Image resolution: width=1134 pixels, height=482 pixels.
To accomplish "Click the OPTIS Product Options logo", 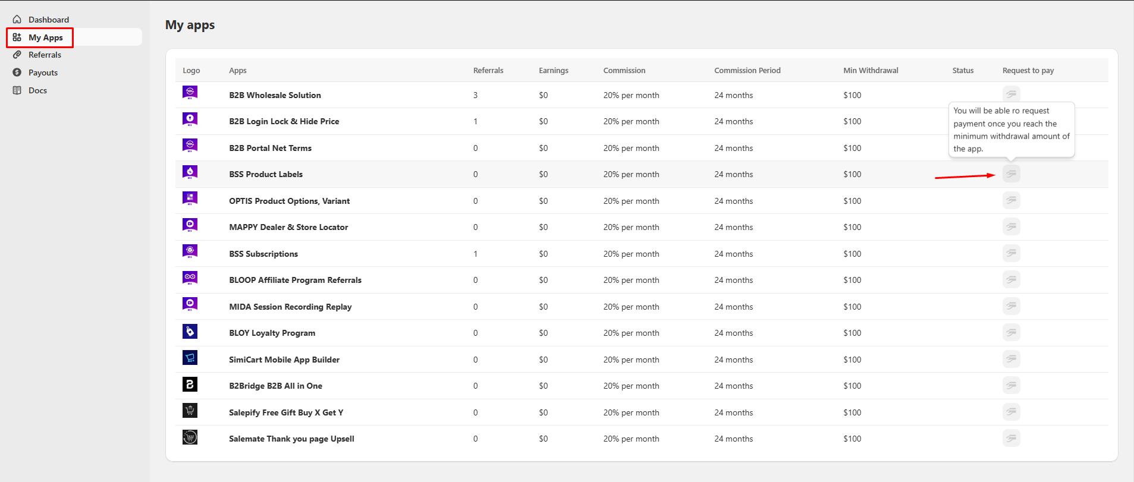I will pos(190,199).
